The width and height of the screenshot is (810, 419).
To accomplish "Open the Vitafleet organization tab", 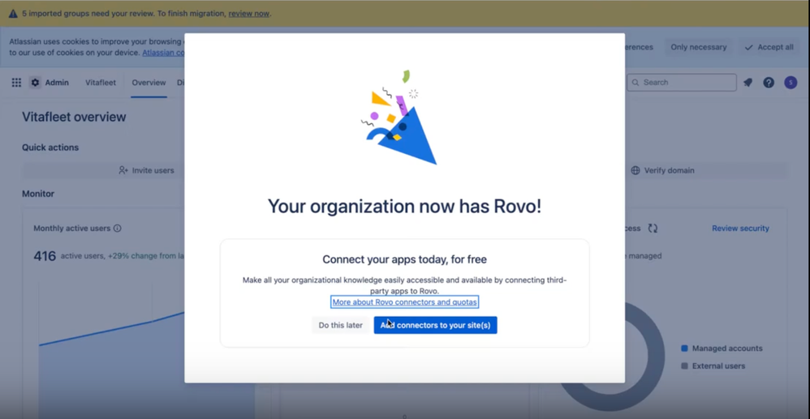I will [101, 83].
